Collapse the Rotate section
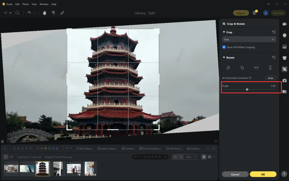 click(x=224, y=57)
